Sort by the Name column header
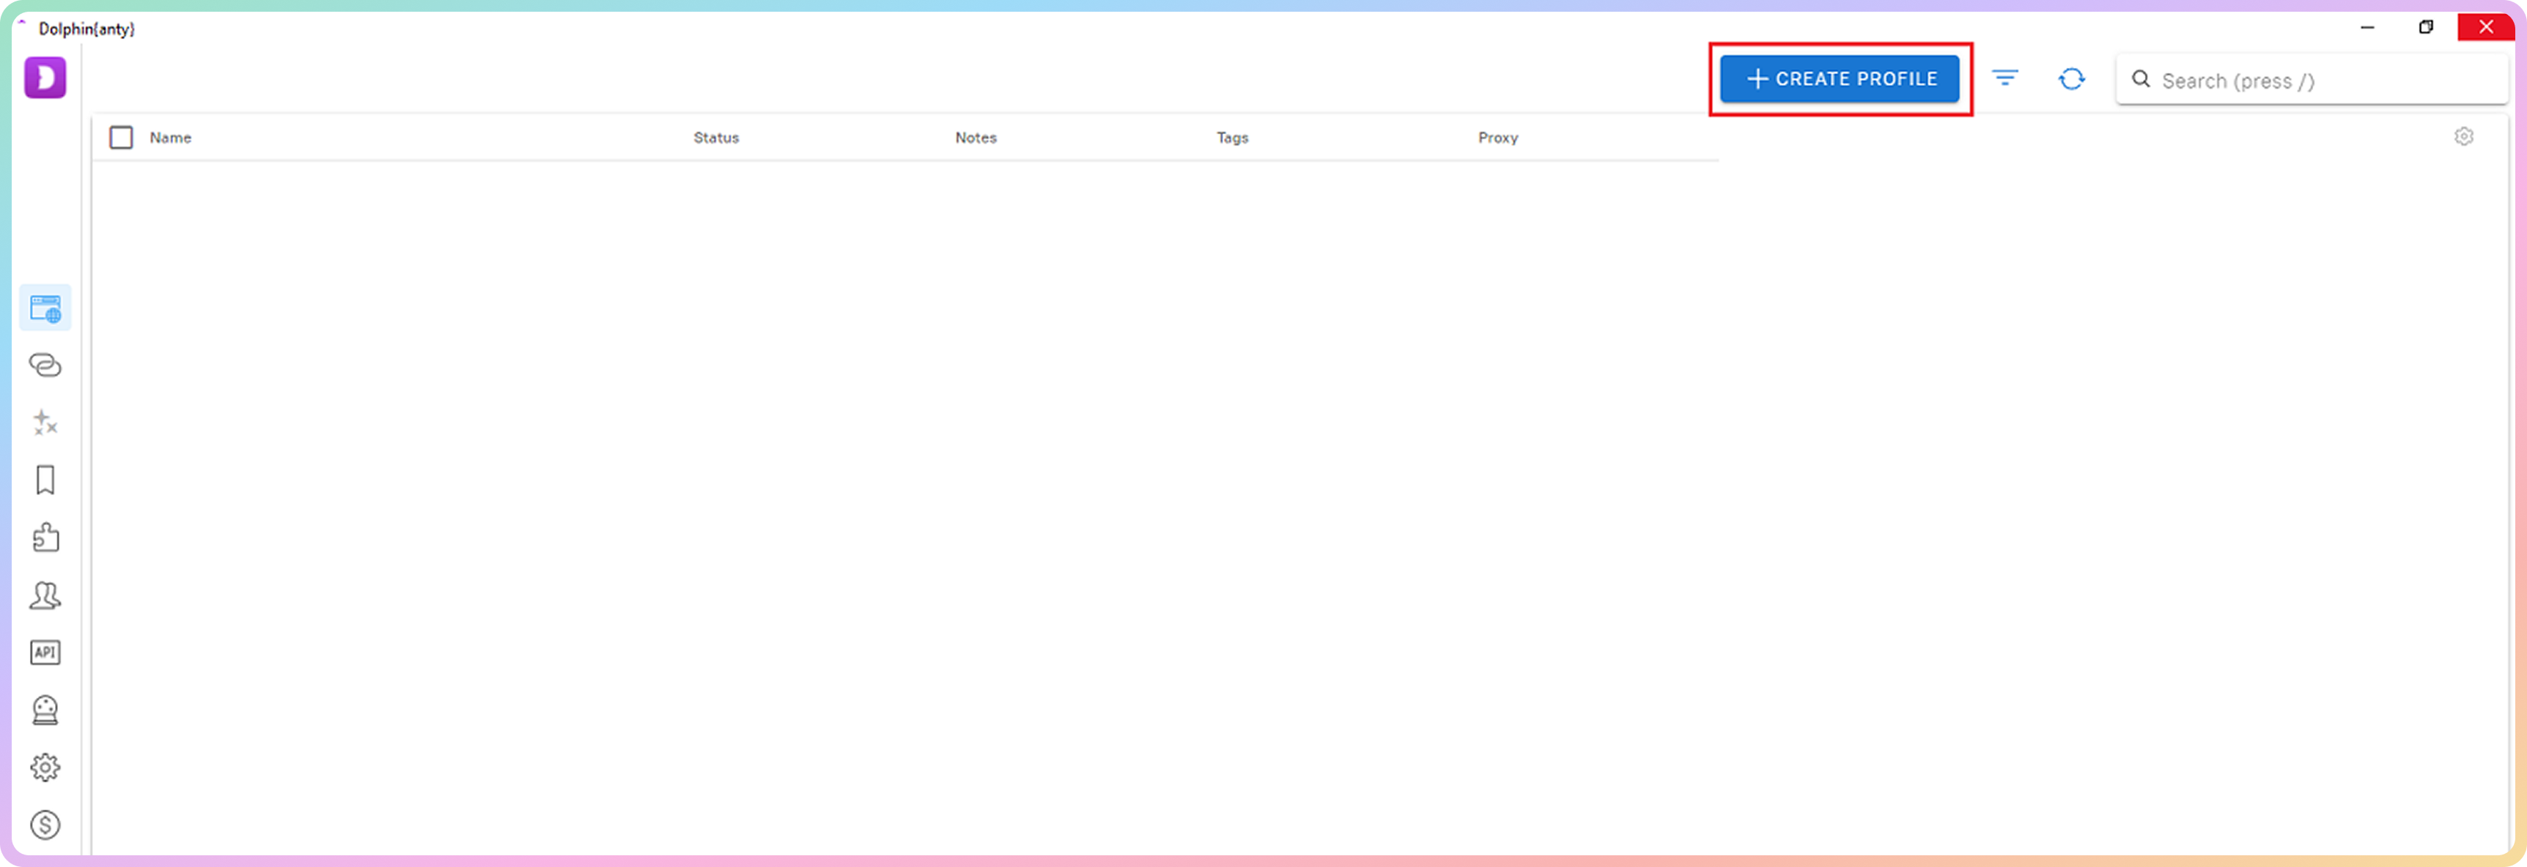Image resolution: width=2527 pixels, height=867 pixels. click(171, 137)
